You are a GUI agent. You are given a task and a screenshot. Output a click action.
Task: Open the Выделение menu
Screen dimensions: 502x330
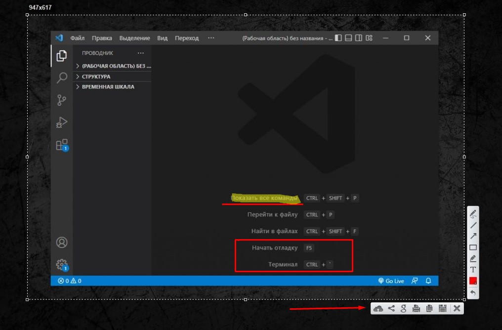click(x=134, y=38)
